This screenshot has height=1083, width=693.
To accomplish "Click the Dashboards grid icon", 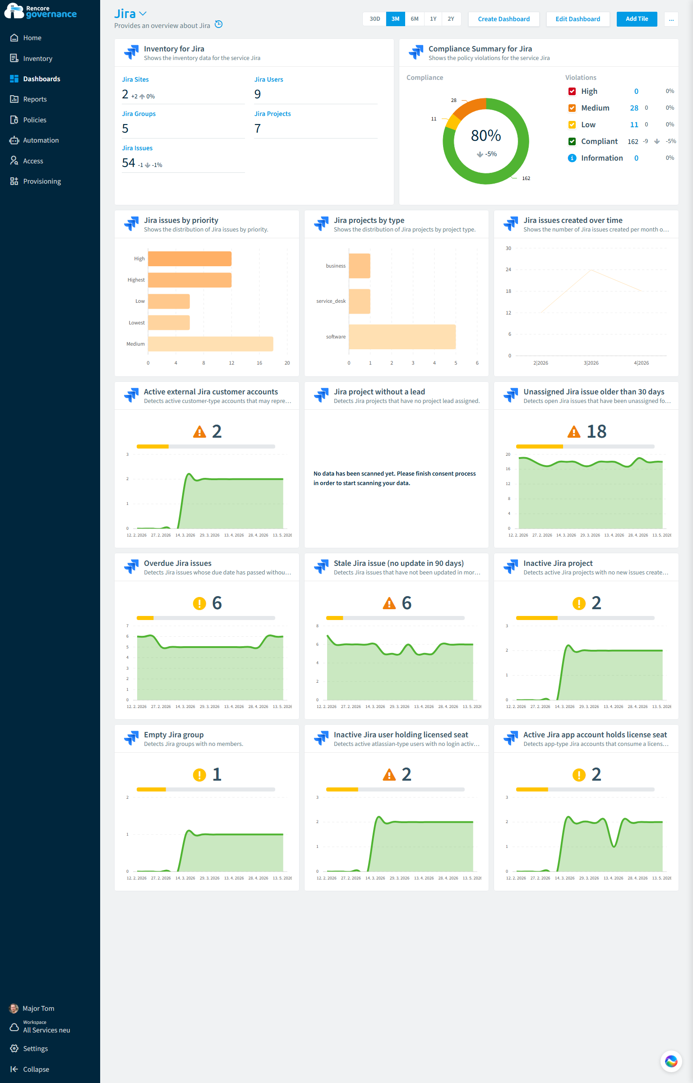I will coord(14,79).
